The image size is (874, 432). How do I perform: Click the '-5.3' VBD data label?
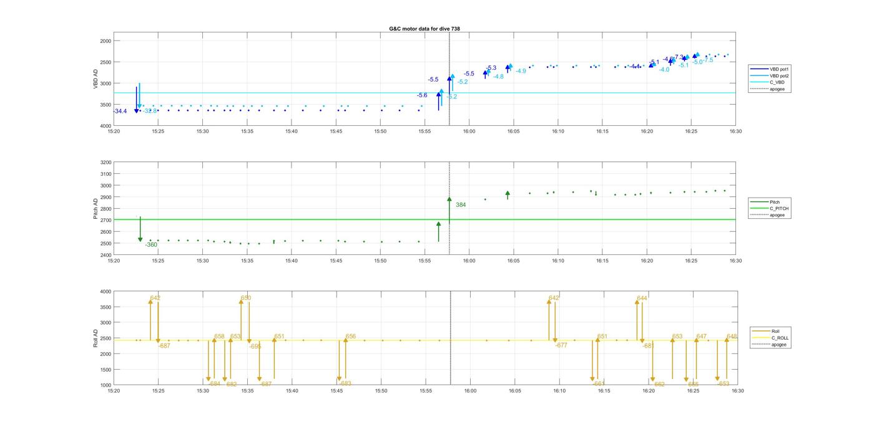pos(491,68)
